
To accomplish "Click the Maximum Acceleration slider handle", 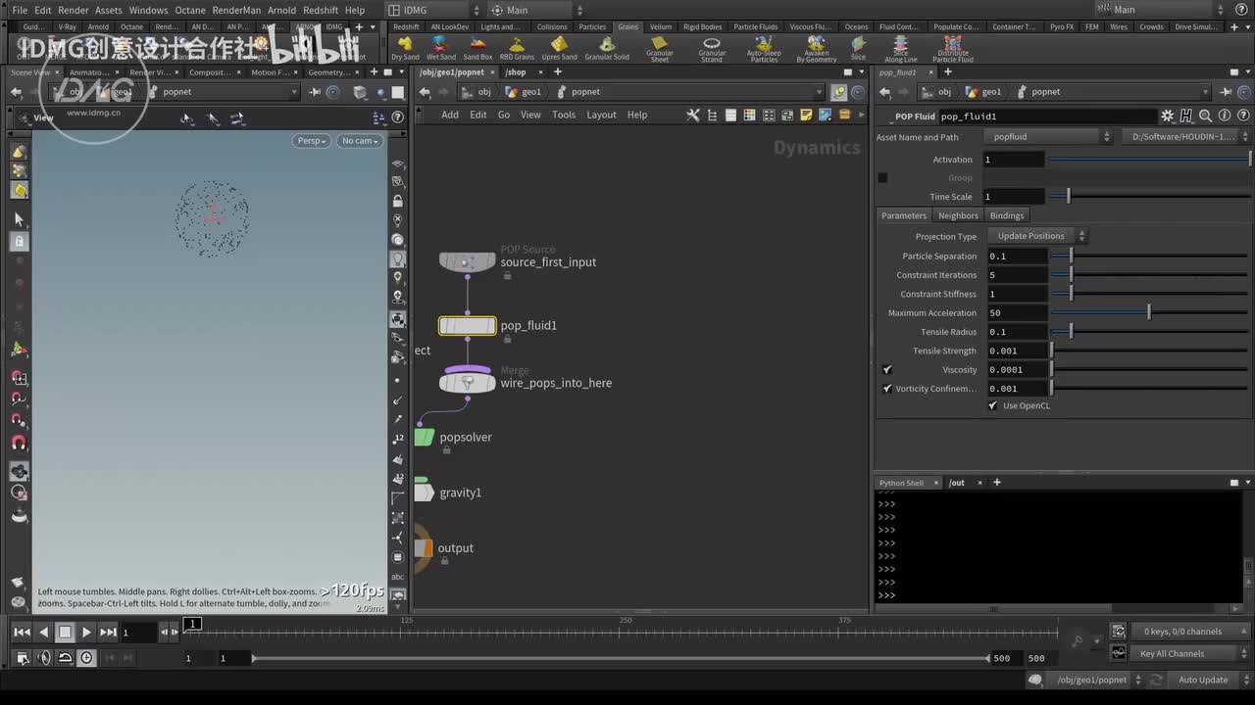I will pos(1148,313).
